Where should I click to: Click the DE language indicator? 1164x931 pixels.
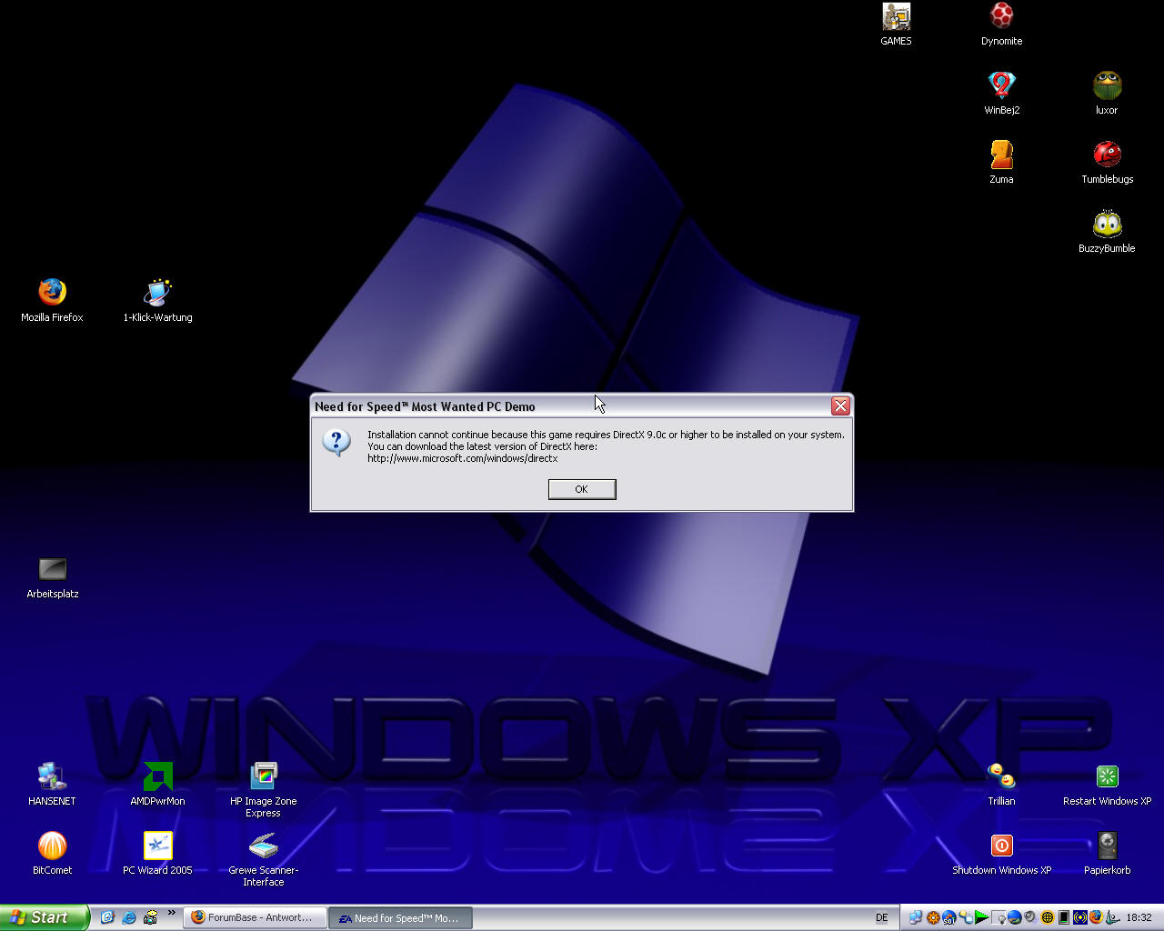(881, 917)
